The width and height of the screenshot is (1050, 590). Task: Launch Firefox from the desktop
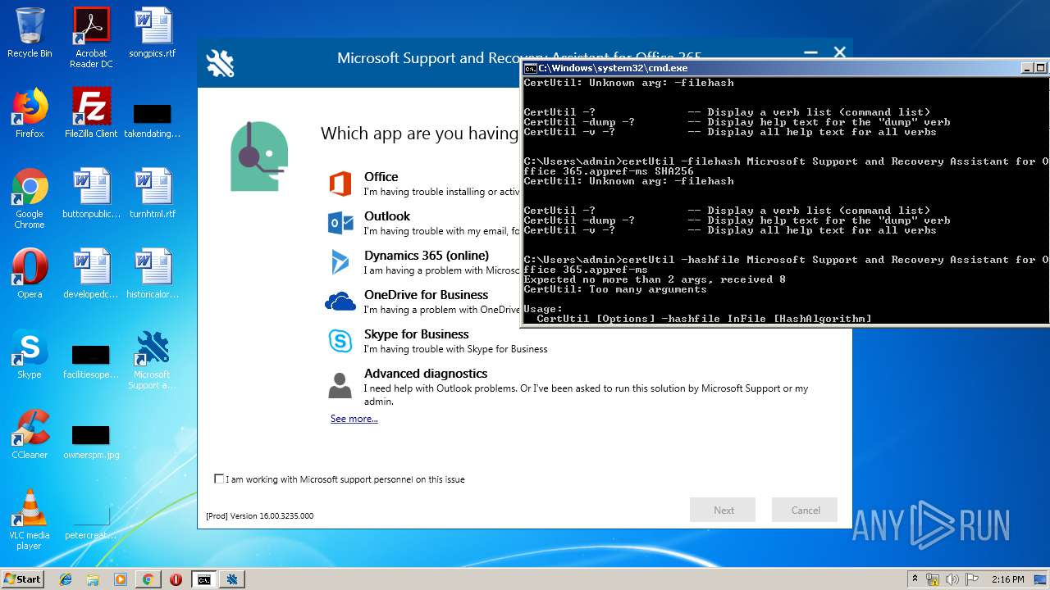coord(30,113)
